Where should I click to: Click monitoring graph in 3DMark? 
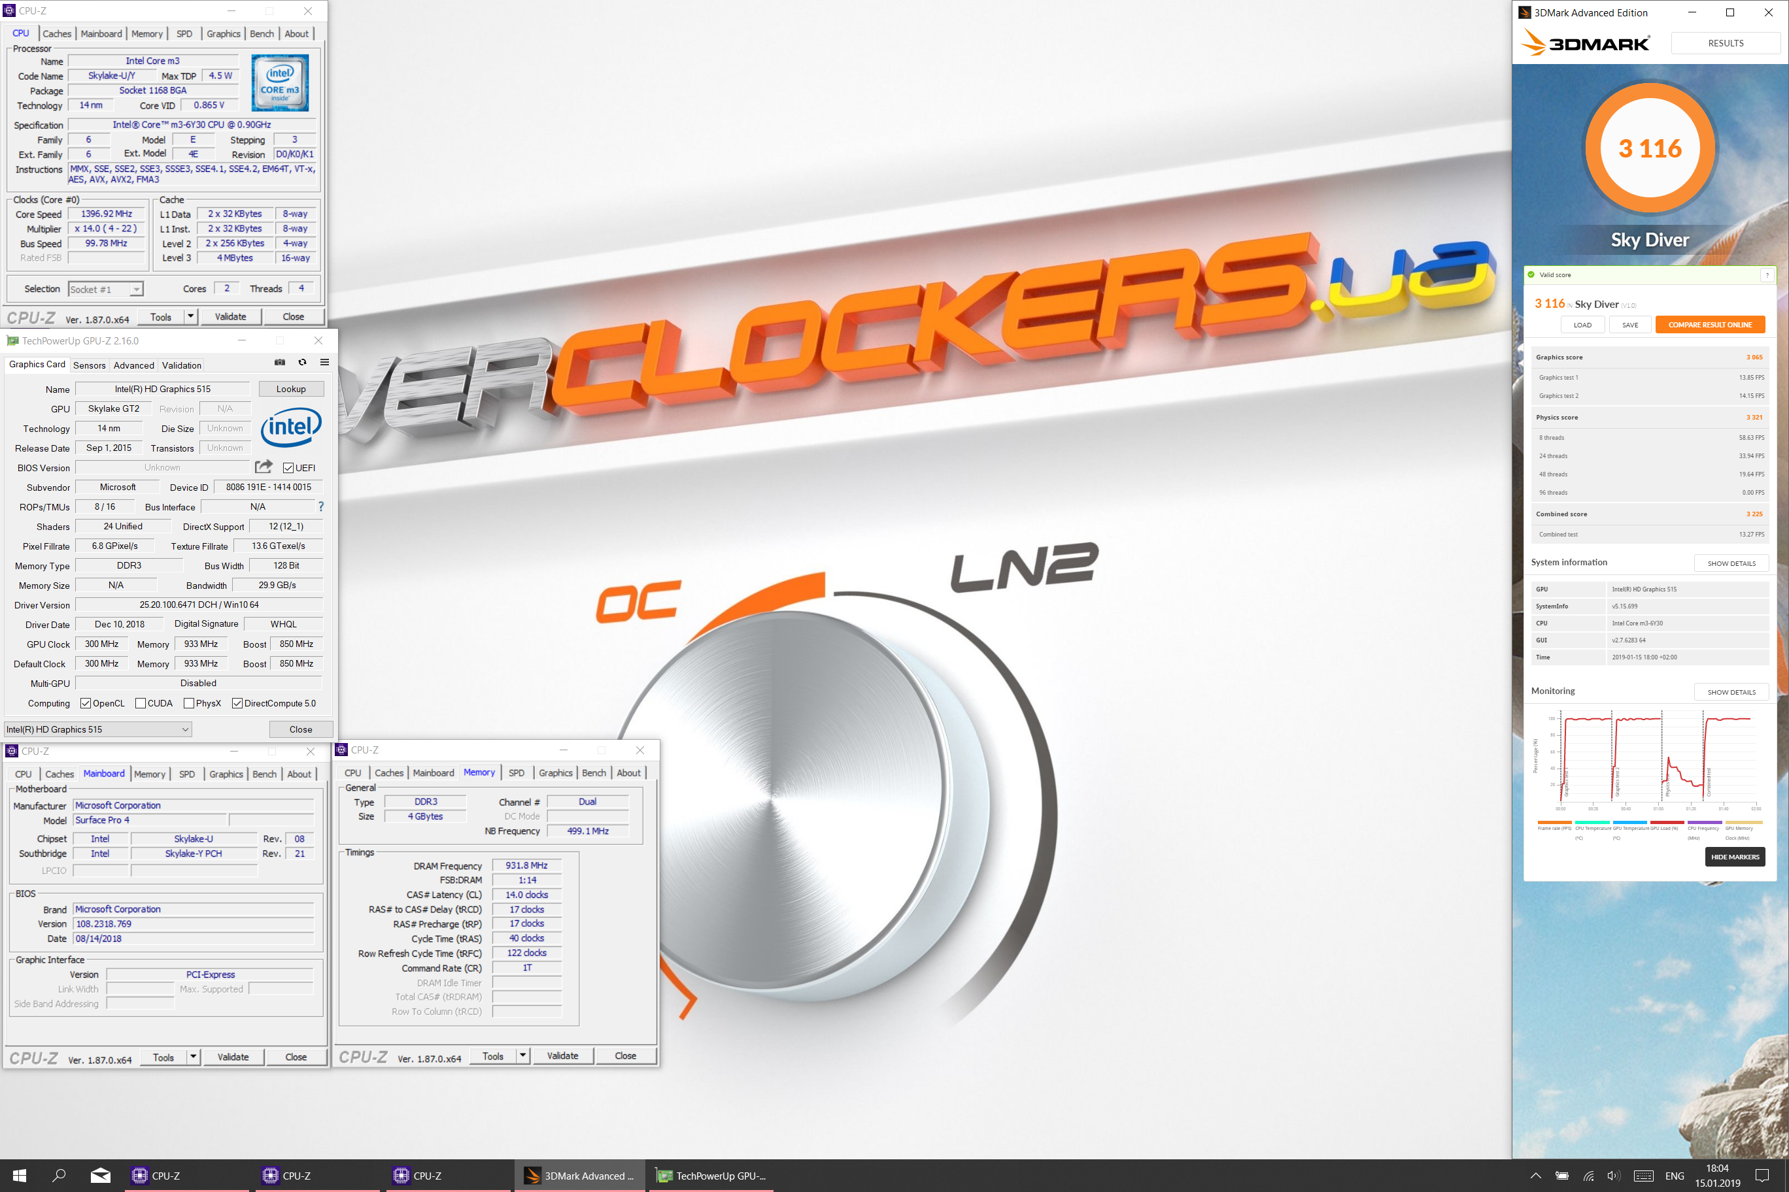(1649, 760)
